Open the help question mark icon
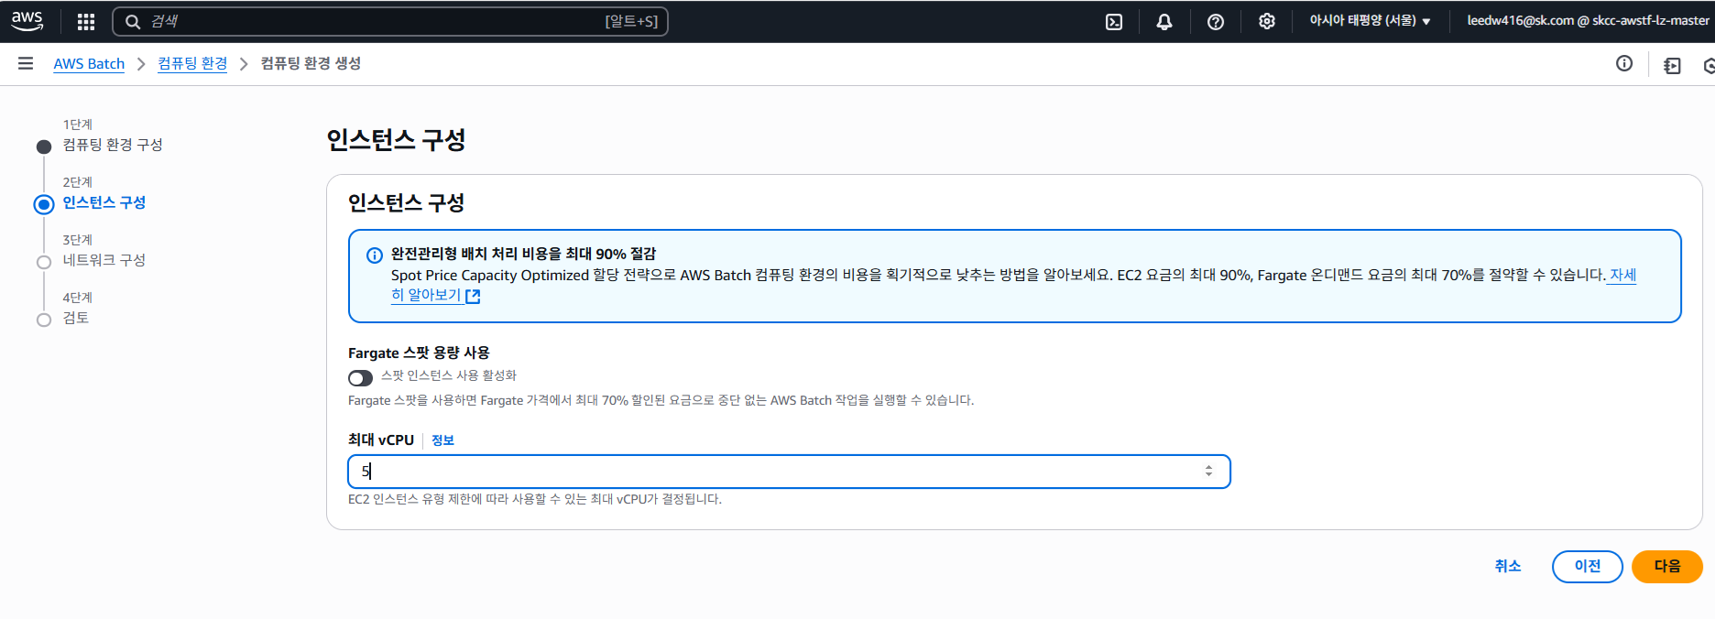The image size is (1715, 619). click(x=1216, y=22)
